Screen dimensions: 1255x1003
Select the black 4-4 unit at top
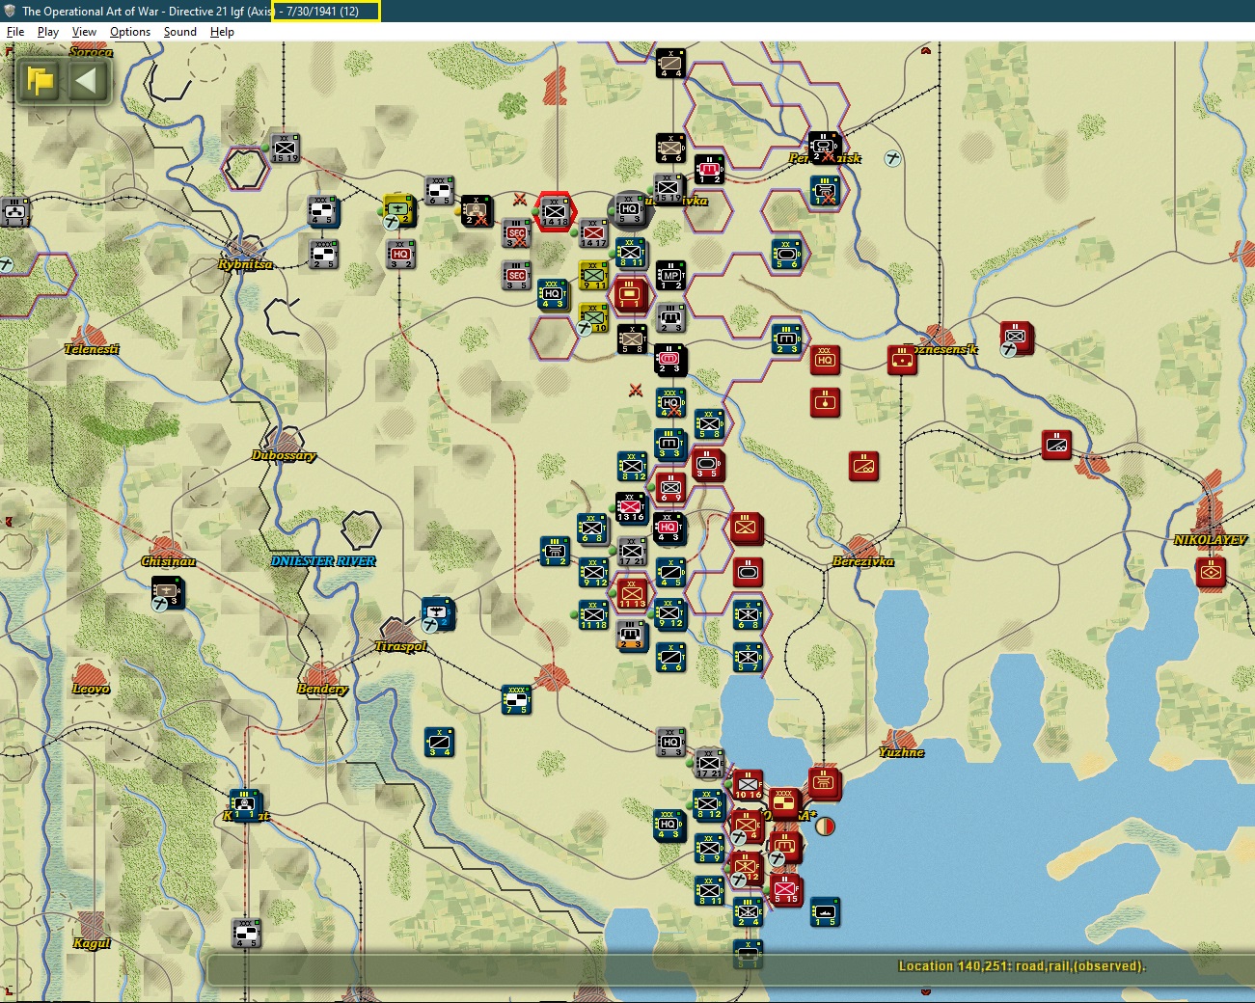670,64
